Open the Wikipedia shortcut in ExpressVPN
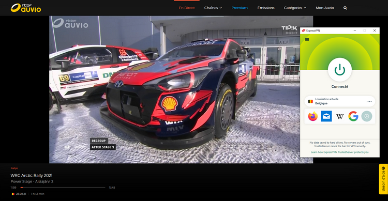This screenshot has height=201, width=388. click(x=340, y=116)
